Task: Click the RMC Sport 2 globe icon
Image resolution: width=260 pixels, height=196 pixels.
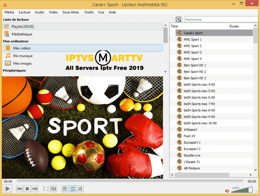Action: coord(179,46)
